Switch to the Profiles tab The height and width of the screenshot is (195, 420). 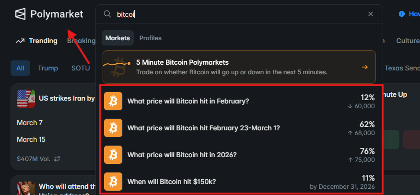click(x=151, y=38)
